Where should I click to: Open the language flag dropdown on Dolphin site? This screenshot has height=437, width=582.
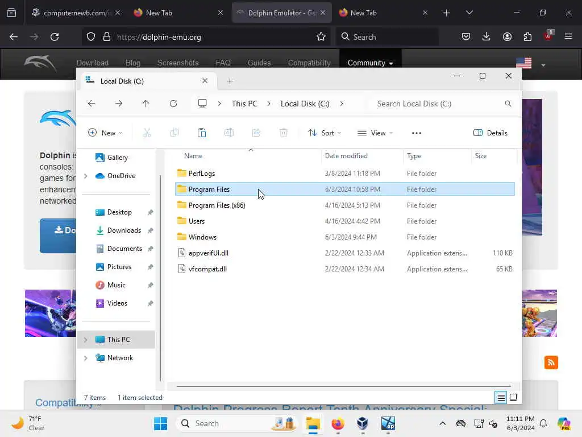[531, 64]
